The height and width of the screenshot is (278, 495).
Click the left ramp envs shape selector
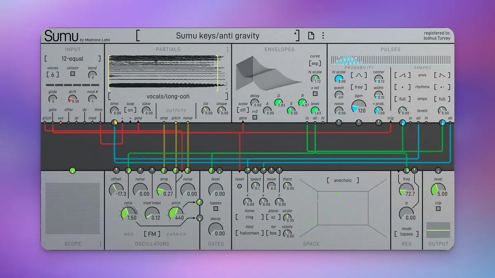tap(401, 75)
